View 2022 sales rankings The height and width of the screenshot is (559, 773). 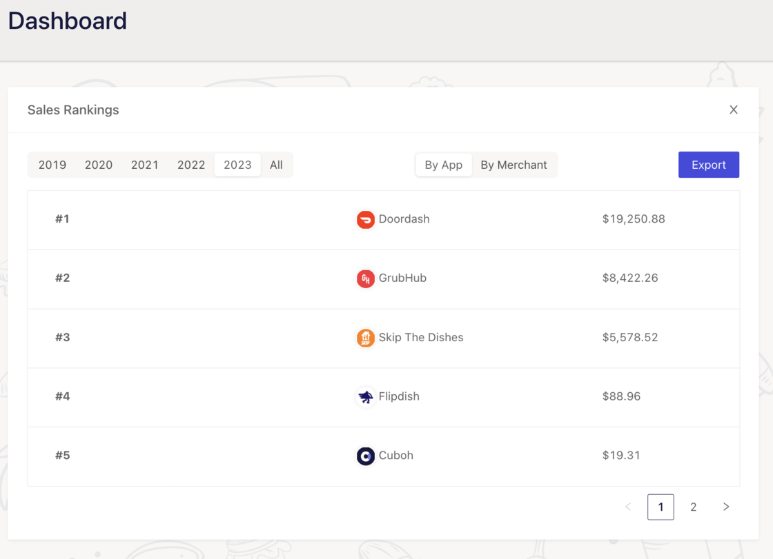point(191,165)
